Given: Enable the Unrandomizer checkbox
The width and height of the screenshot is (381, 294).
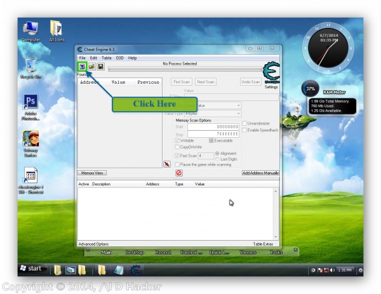Looking at the screenshot, I should [244, 123].
